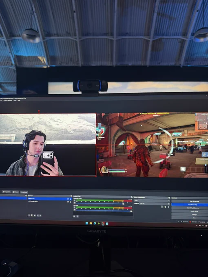The image size is (208, 277).
Task: Open the Help menu
Action: tap(19, 100)
